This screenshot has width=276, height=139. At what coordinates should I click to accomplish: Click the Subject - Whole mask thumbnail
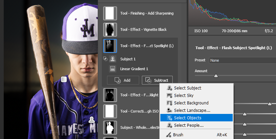pyautogui.click(x=110, y=127)
